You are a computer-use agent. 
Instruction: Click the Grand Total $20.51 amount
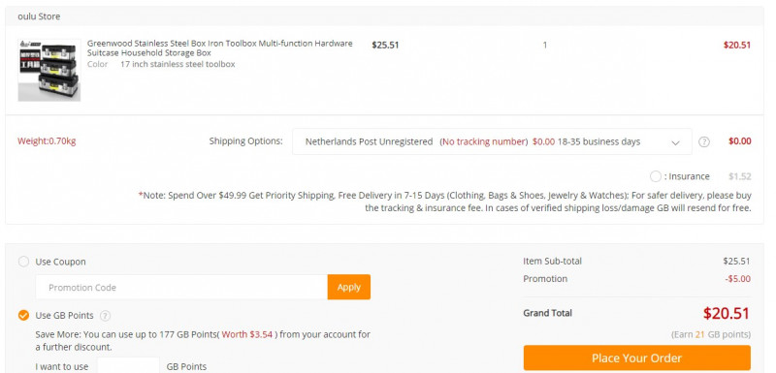726,313
